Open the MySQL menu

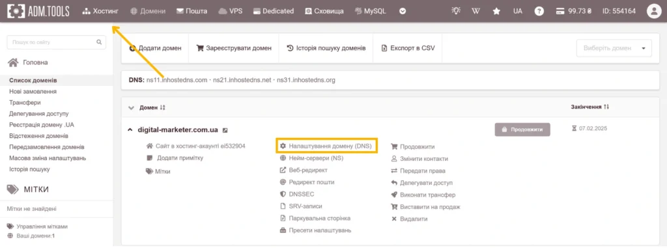click(x=370, y=11)
